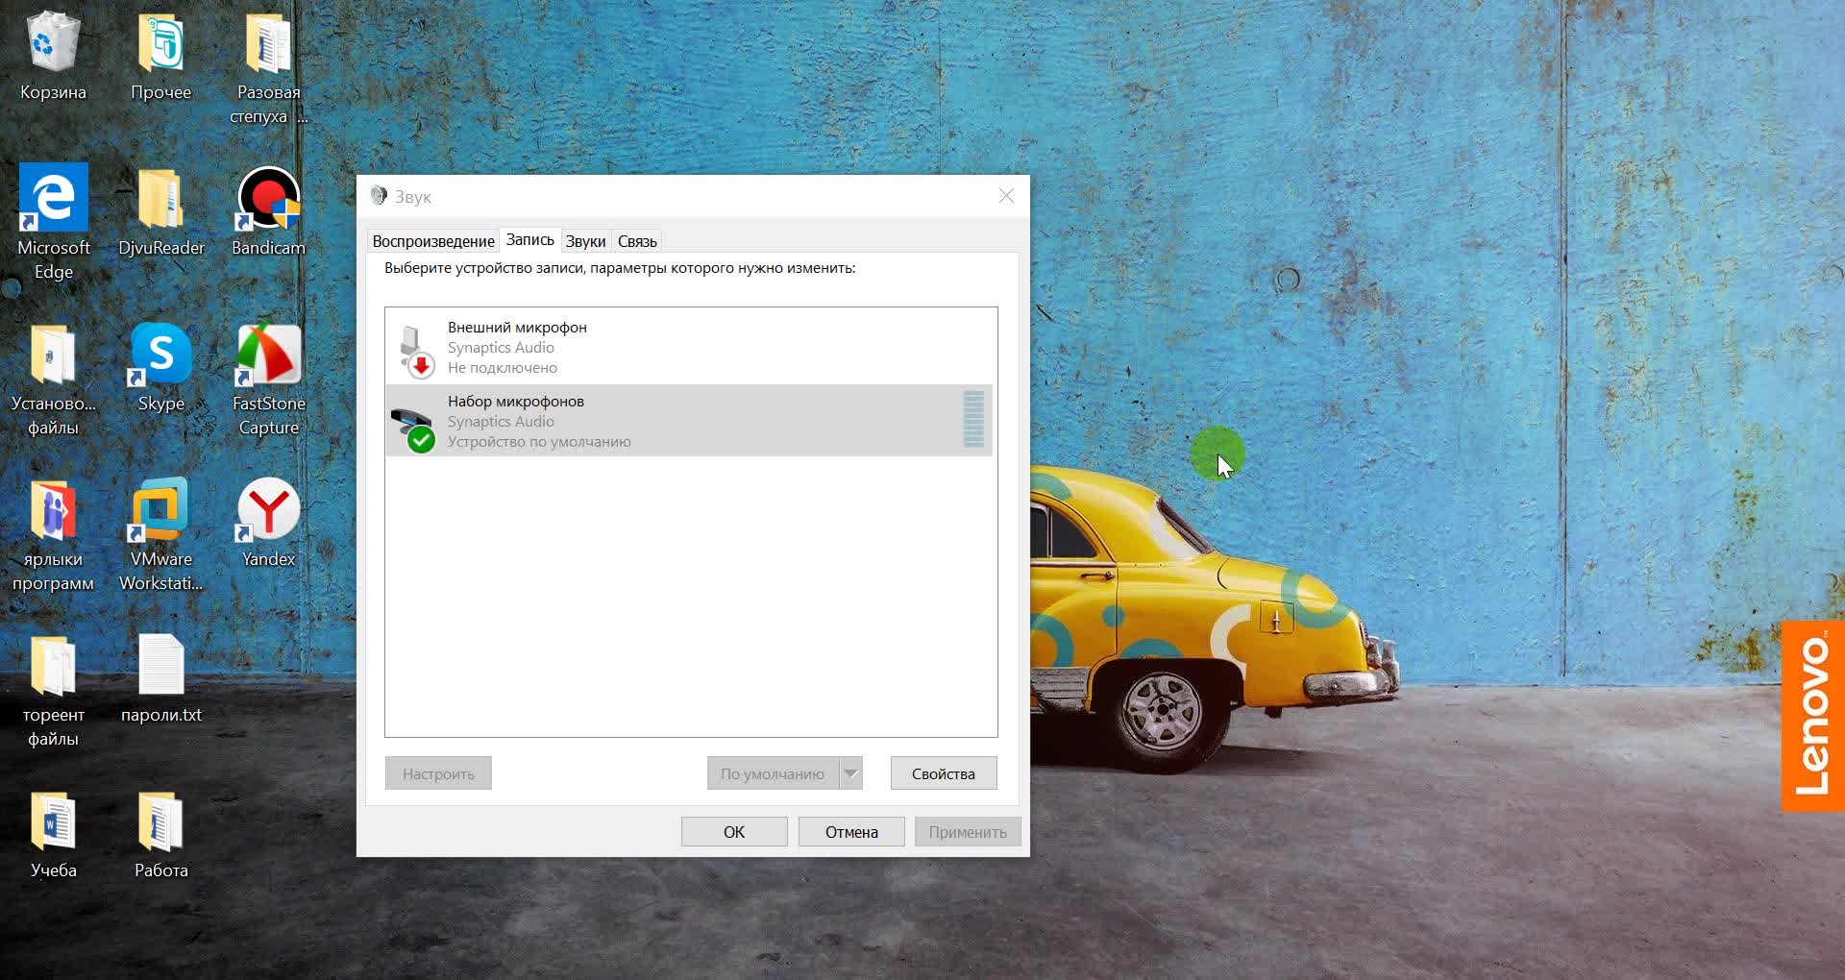Click the Устройство по умолчанию status text

click(539, 442)
